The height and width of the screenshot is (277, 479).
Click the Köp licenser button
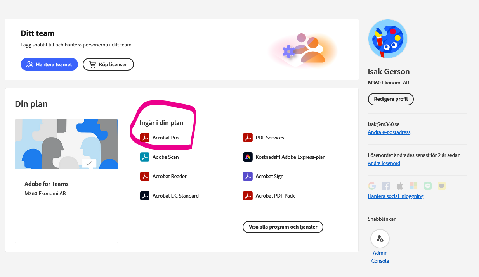pyautogui.click(x=108, y=64)
